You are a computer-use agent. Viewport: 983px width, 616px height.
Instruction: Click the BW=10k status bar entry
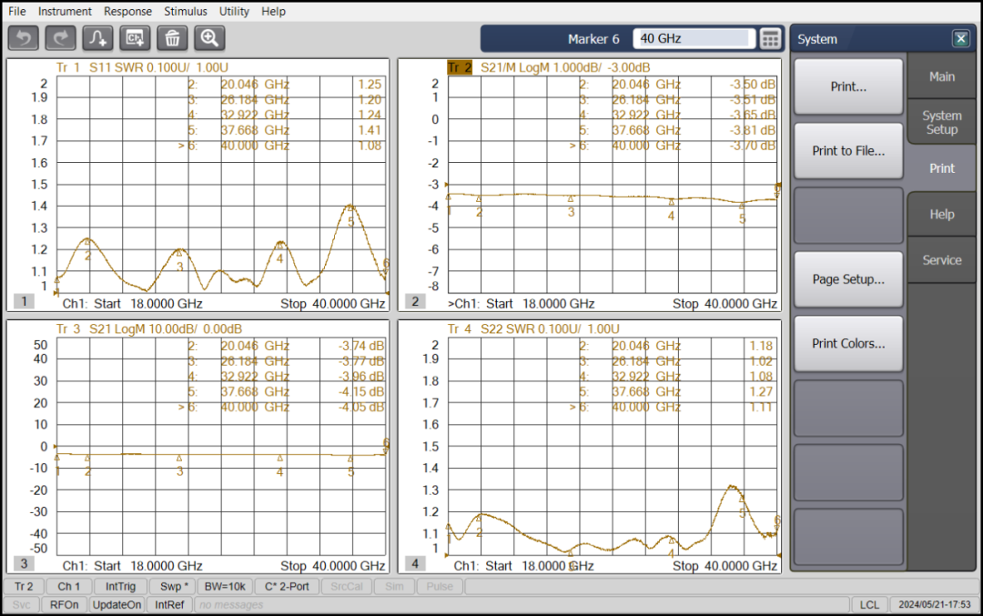225,587
